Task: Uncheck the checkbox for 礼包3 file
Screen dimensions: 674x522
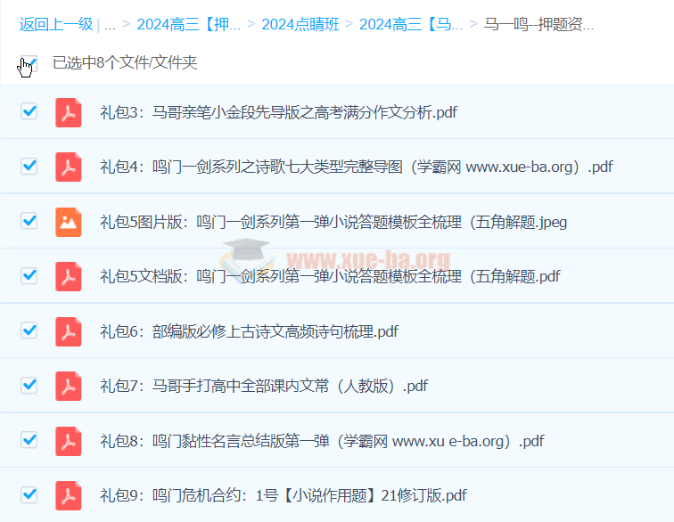Action: tap(29, 111)
